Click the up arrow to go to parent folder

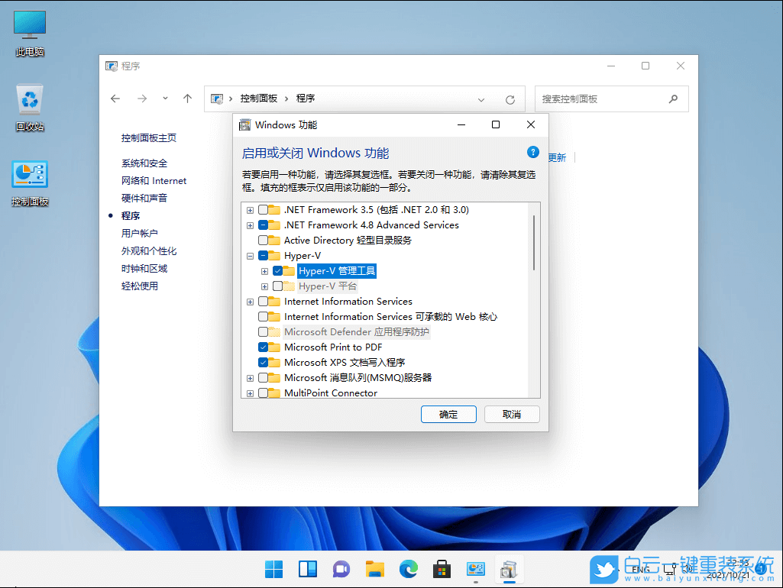(187, 99)
